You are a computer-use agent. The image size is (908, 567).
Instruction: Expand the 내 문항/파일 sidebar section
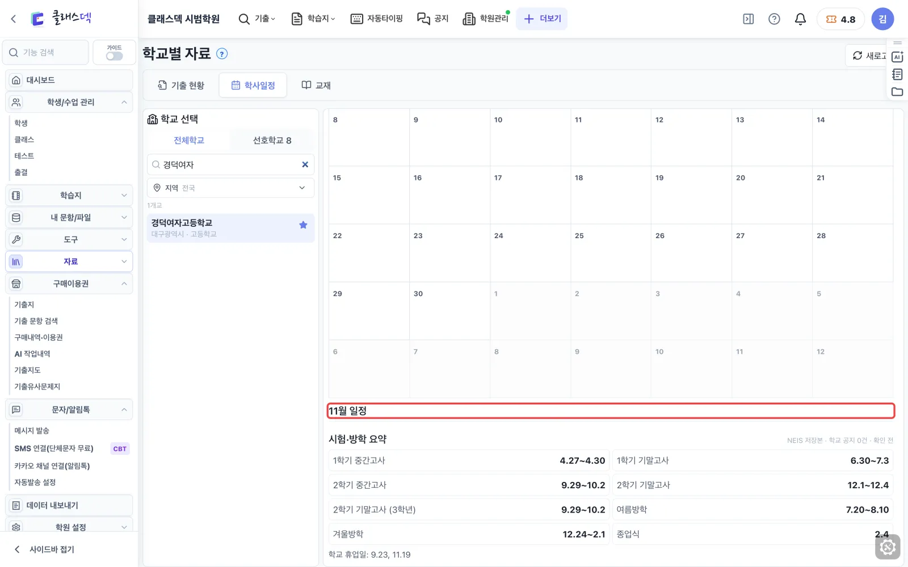tap(69, 218)
